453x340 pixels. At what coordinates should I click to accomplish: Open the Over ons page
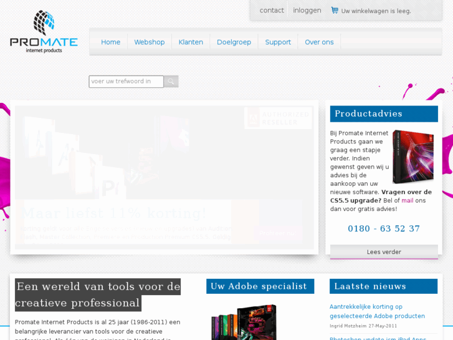pos(319,42)
